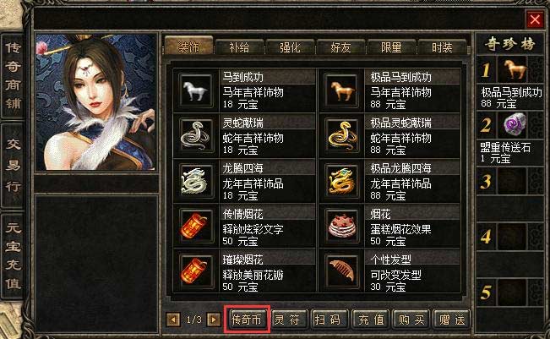Image resolution: width=550 pixels, height=339 pixels.
Task: Select the 传奇币 currency button
Action: point(247,320)
